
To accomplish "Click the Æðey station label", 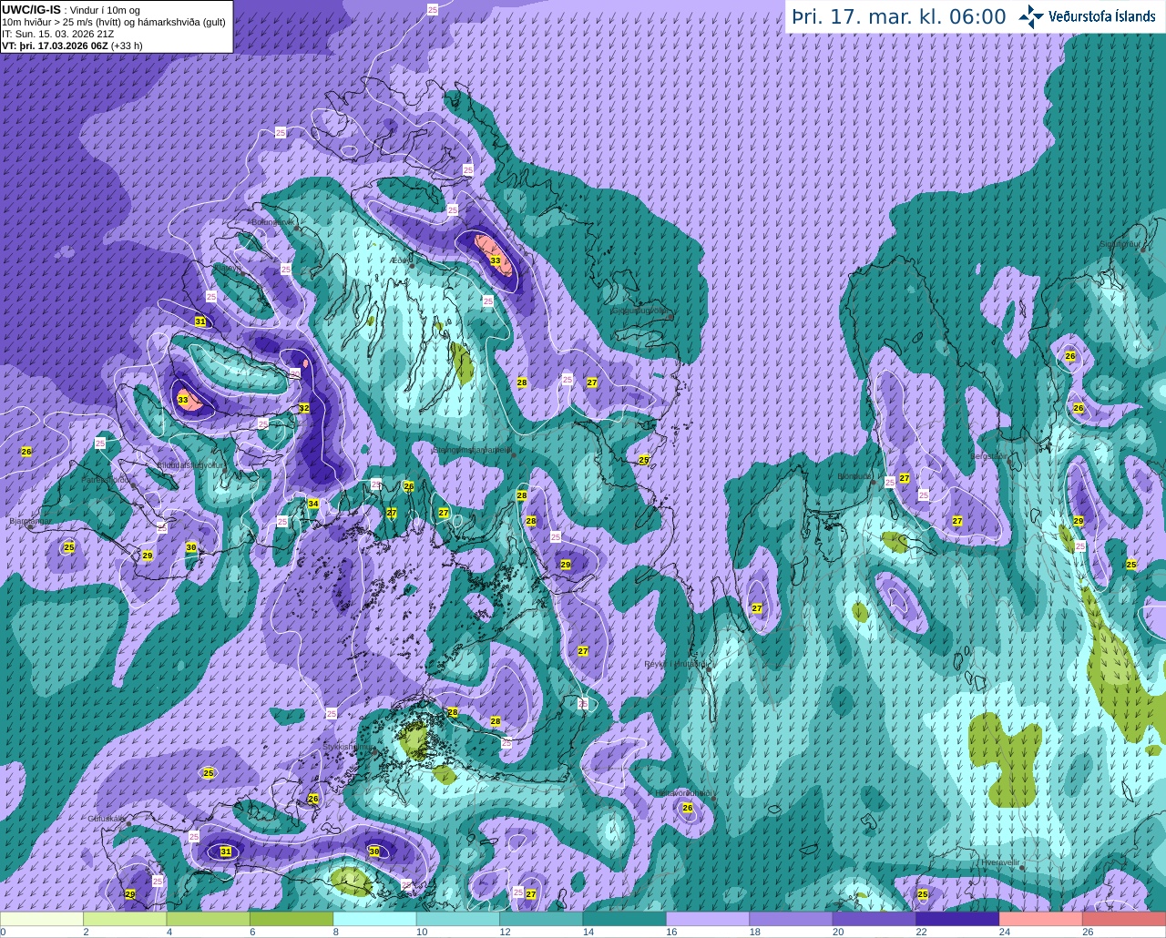I will tap(398, 260).
